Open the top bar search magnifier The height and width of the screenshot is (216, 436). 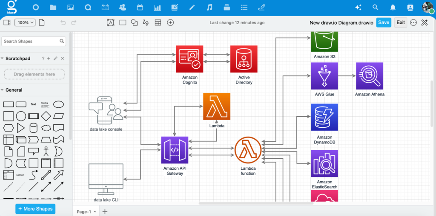coord(376,8)
